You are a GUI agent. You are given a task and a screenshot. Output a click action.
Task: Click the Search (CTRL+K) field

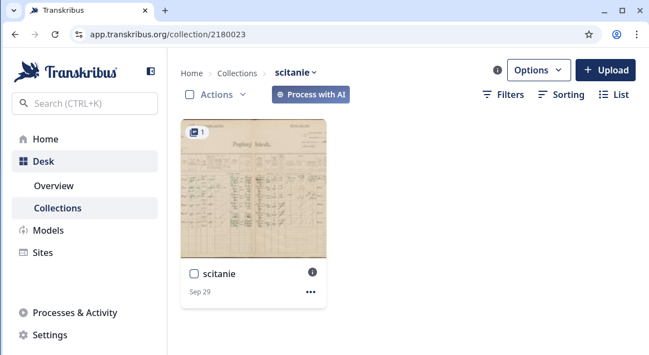coord(85,103)
